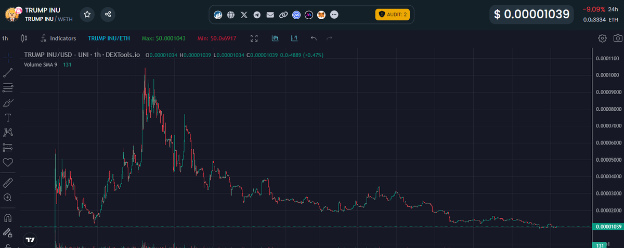Open the X (Twitter) social link

[x=244, y=15]
